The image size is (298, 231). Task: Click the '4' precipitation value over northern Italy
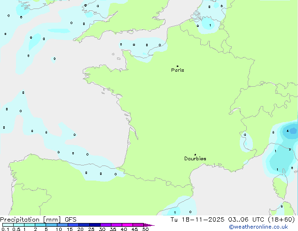point(288,131)
